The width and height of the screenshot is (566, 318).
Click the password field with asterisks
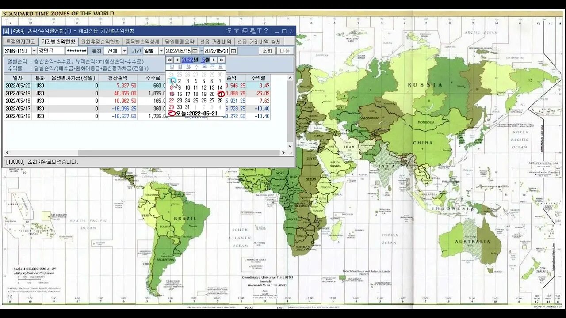76,51
